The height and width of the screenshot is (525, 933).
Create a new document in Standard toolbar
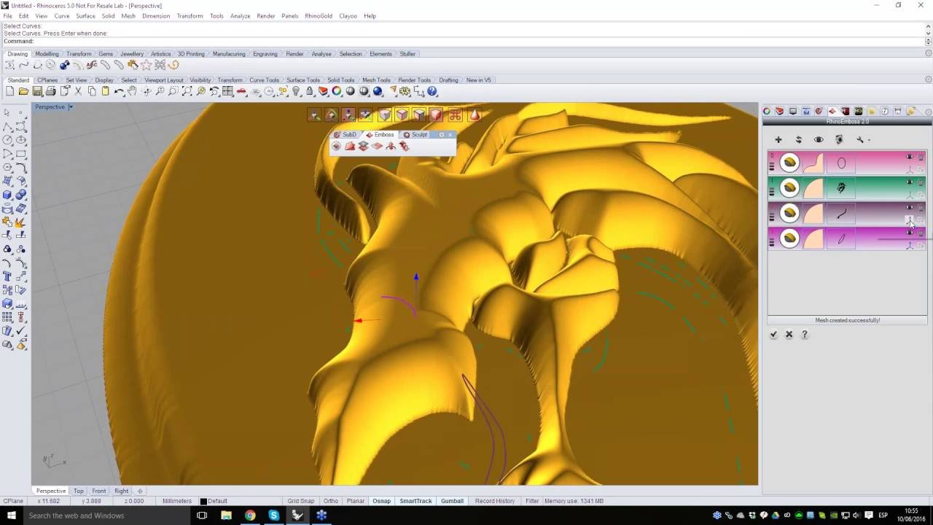click(x=9, y=92)
